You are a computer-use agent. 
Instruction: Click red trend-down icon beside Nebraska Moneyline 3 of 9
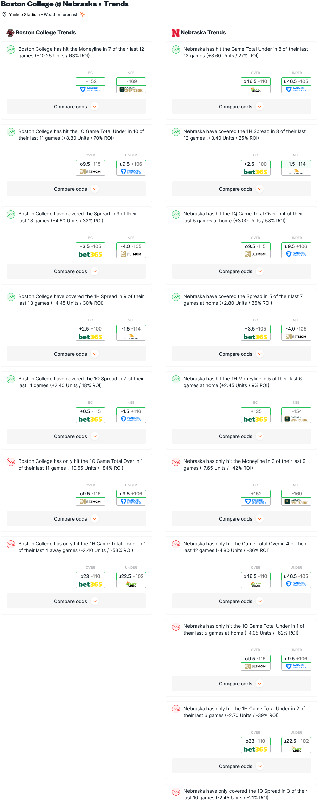pos(176,462)
